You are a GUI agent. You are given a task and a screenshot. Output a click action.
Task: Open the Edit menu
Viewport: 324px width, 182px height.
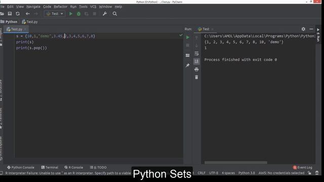click(10, 7)
